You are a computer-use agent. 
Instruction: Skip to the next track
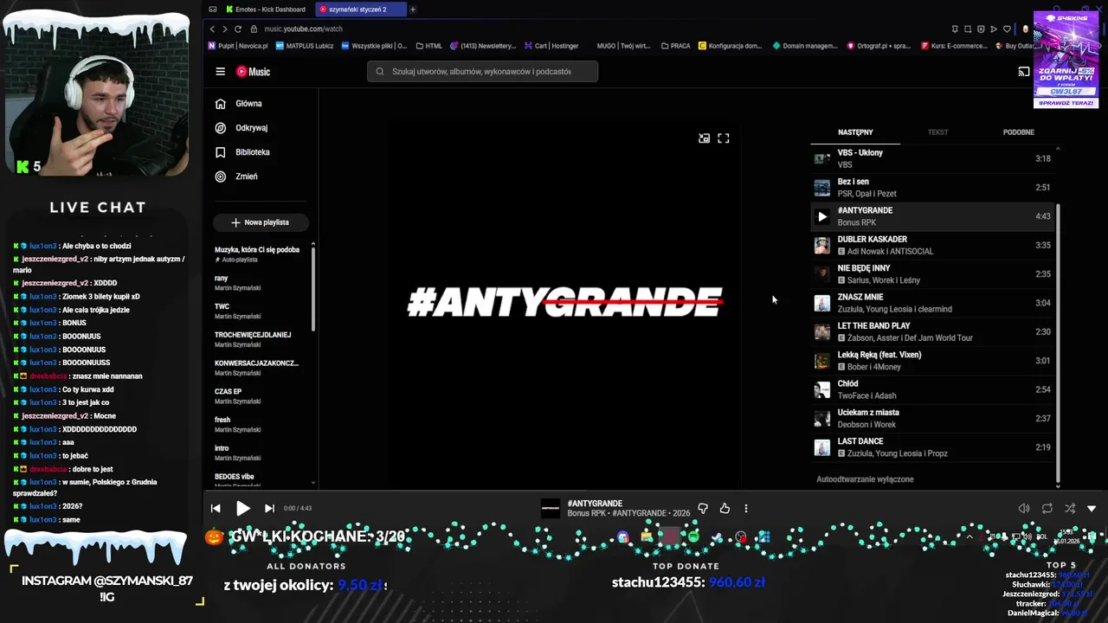269,509
